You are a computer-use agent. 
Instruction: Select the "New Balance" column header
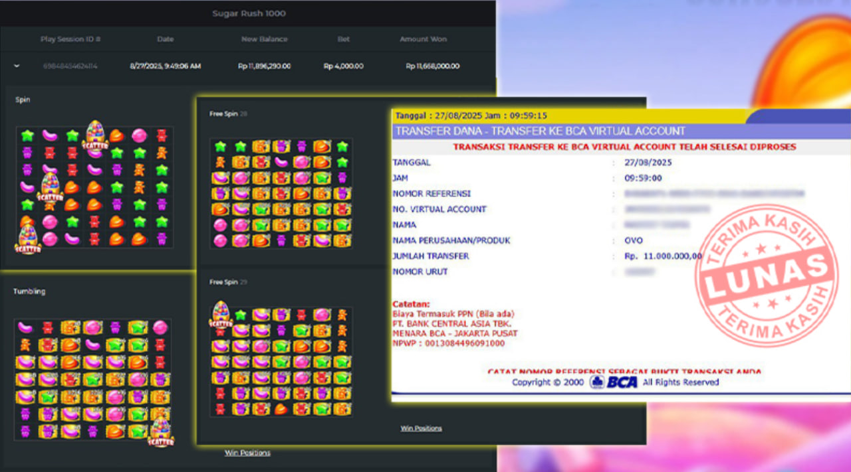[x=265, y=39]
